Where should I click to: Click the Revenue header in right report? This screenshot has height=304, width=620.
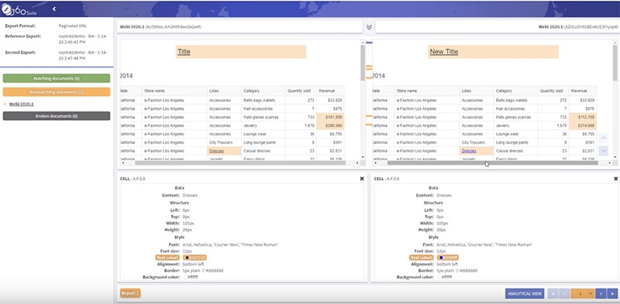pos(583,91)
